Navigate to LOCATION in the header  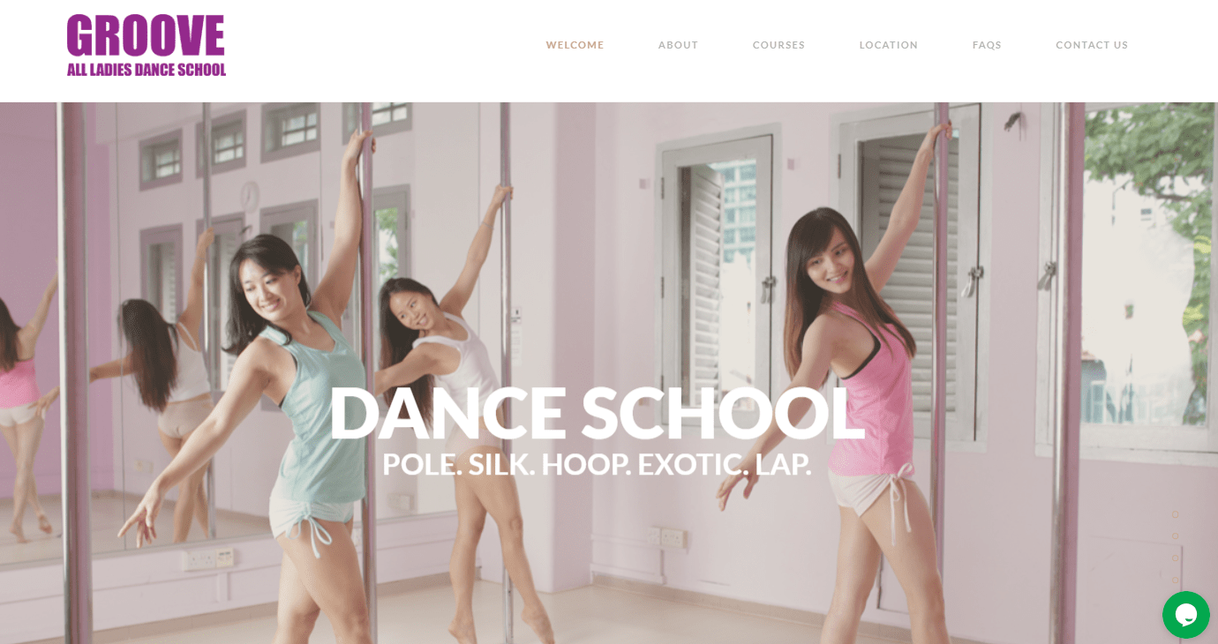(x=888, y=45)
